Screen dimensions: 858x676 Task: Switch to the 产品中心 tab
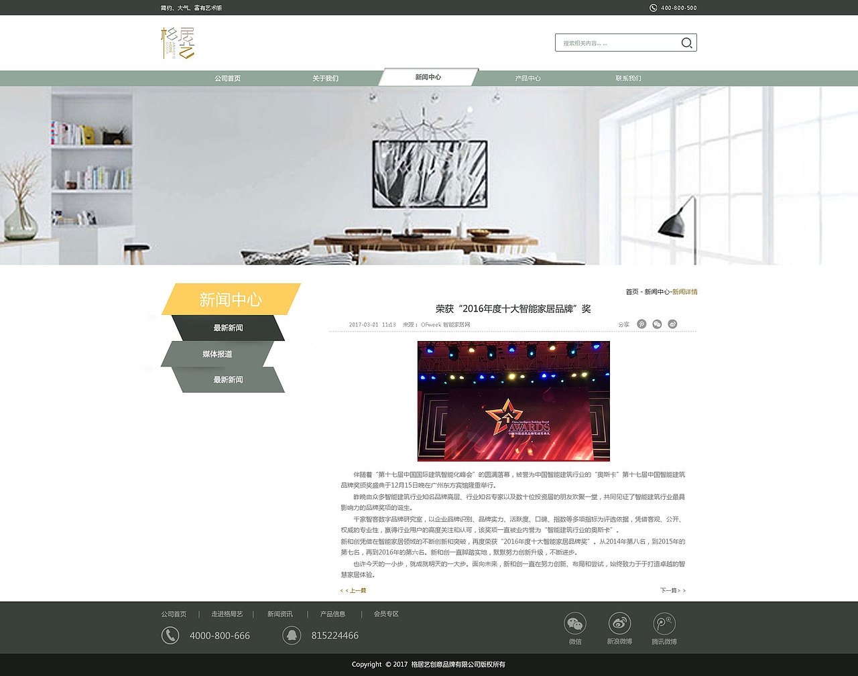(527, 78)
